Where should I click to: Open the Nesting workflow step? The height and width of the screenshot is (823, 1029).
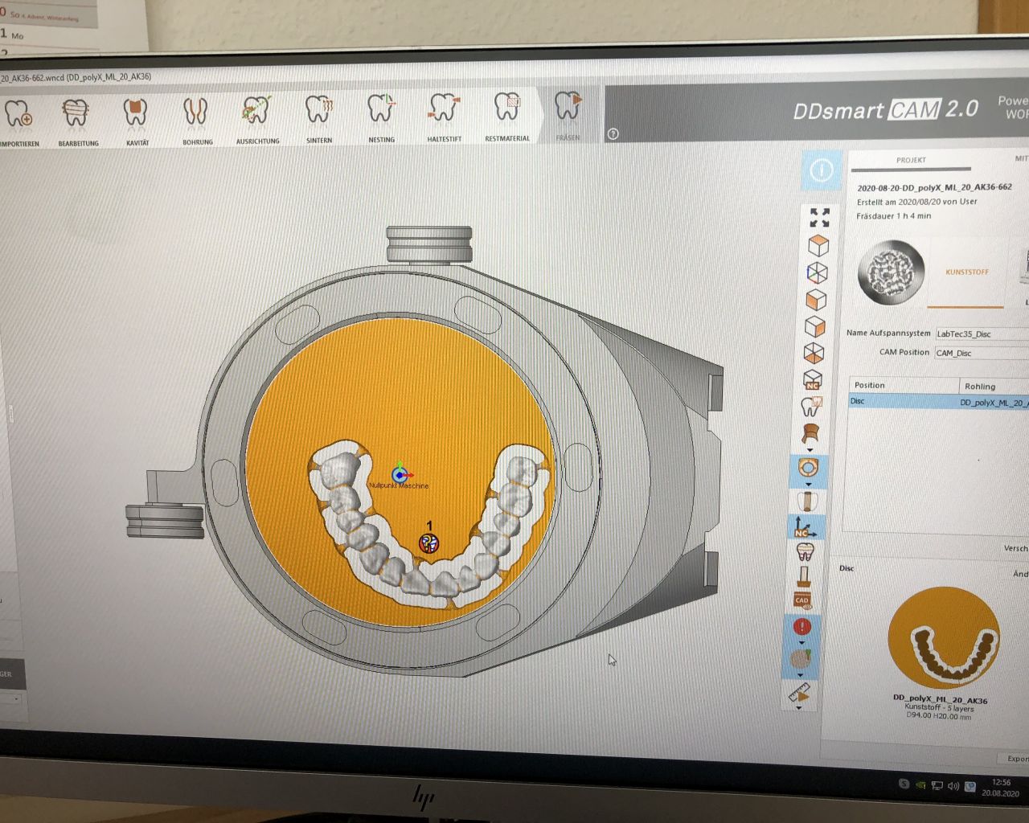point(381,117)
